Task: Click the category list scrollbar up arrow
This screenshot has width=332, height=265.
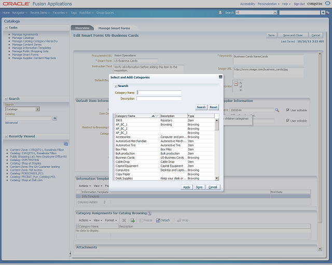Action: 217,120
